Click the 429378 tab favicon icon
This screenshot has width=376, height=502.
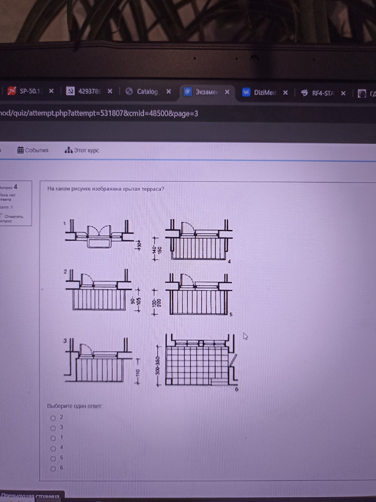tap(70, 91)
